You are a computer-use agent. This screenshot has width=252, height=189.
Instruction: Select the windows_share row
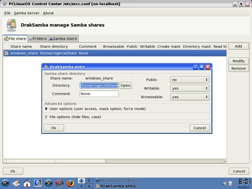coord(115,53)
